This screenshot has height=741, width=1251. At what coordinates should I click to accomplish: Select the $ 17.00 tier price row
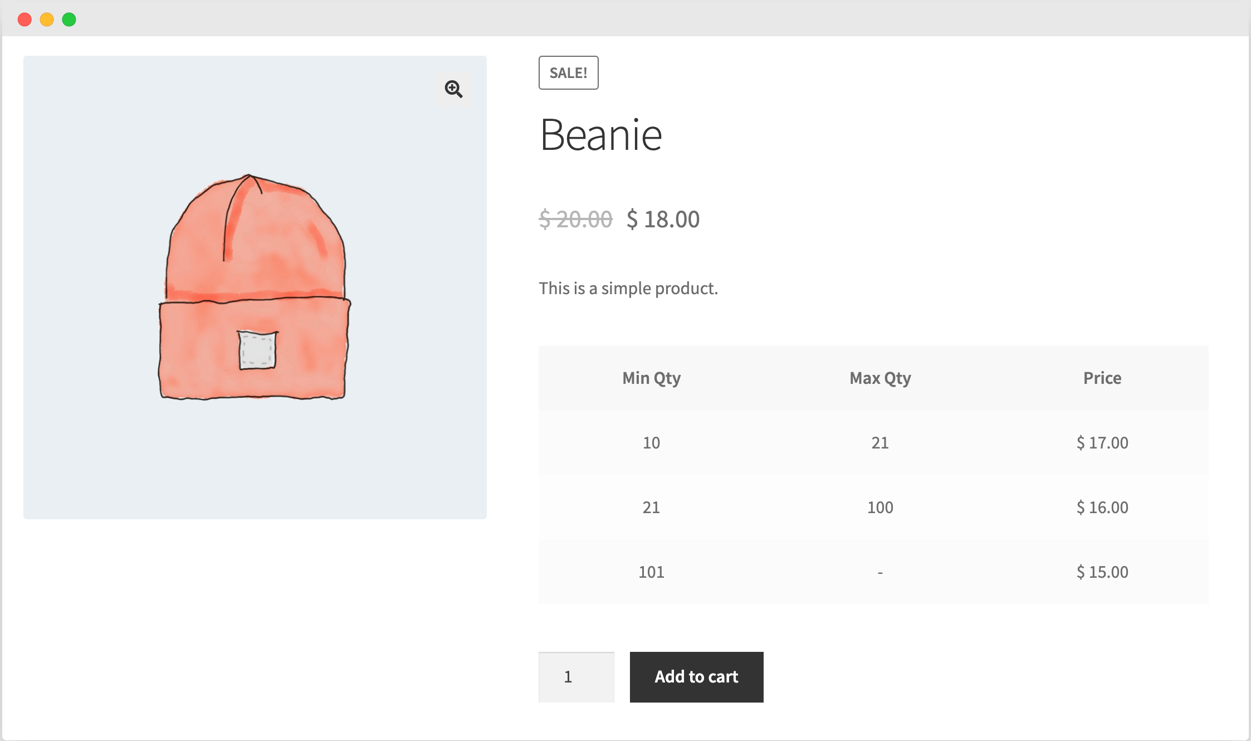(x=1102, y=442)
